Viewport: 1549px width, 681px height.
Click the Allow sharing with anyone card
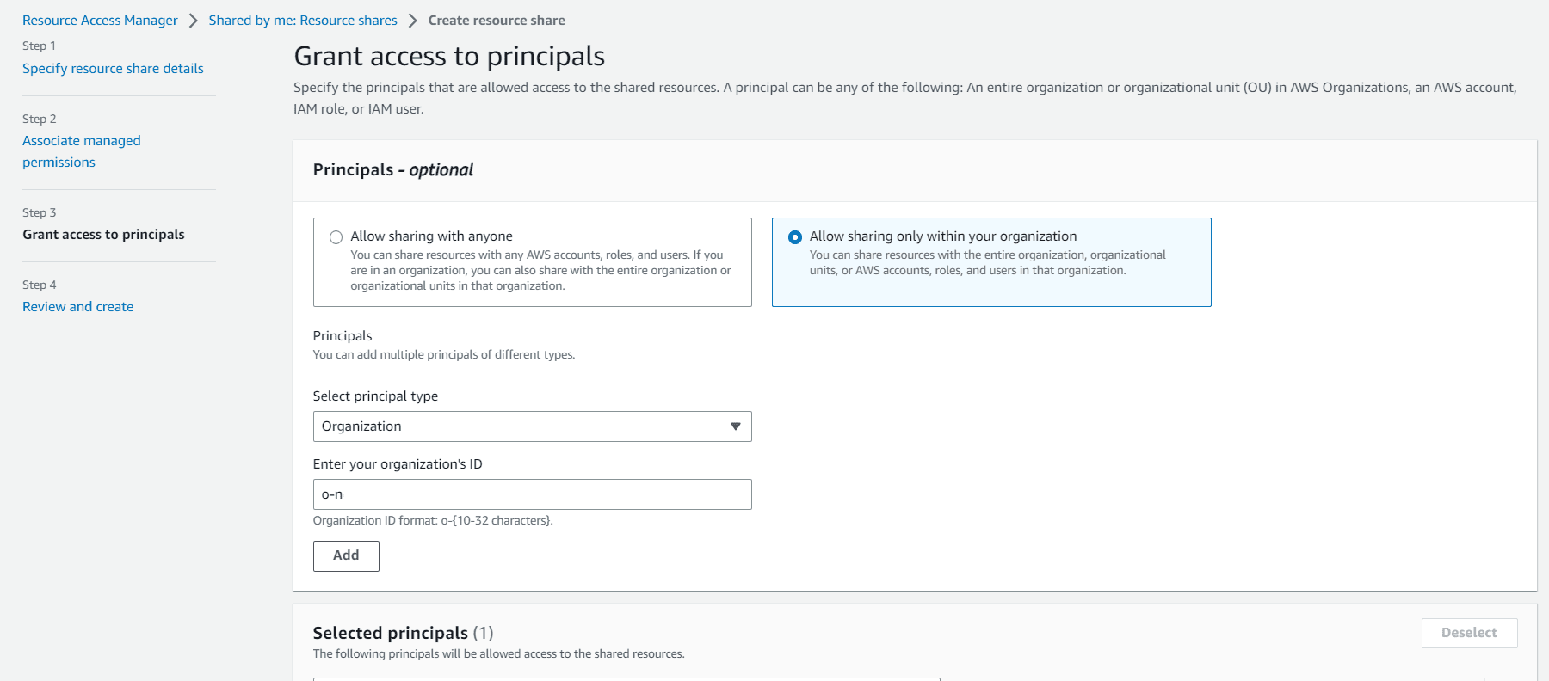coord(532,262)
